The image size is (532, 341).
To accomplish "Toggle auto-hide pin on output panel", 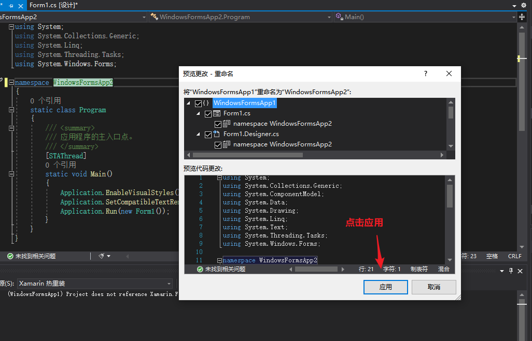I will tap(511, 271).
